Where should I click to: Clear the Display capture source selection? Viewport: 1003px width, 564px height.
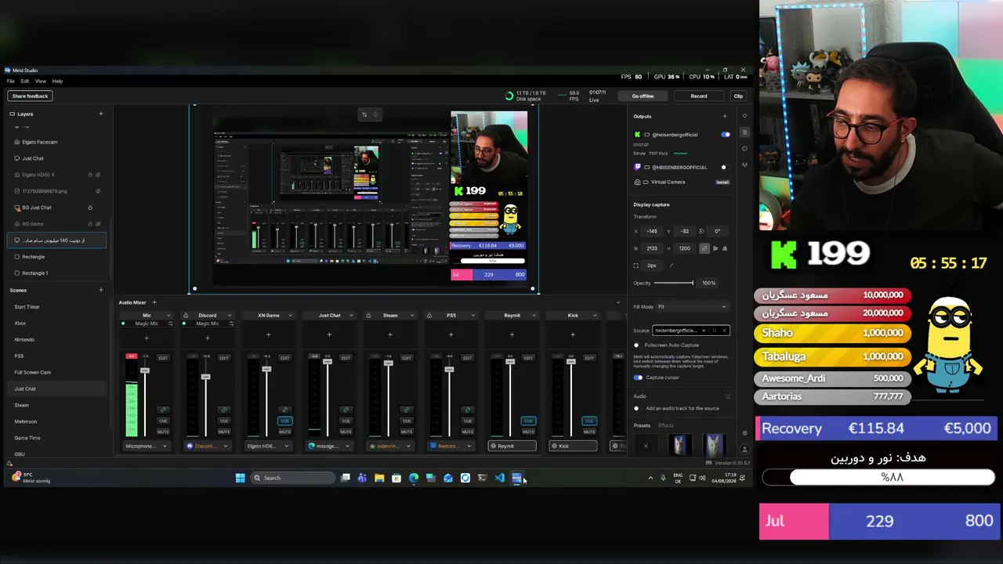pyautogui.click(x=724, y=331)
